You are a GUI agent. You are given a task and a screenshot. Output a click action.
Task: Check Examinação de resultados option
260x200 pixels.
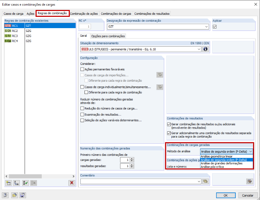(x=82, y=115)
